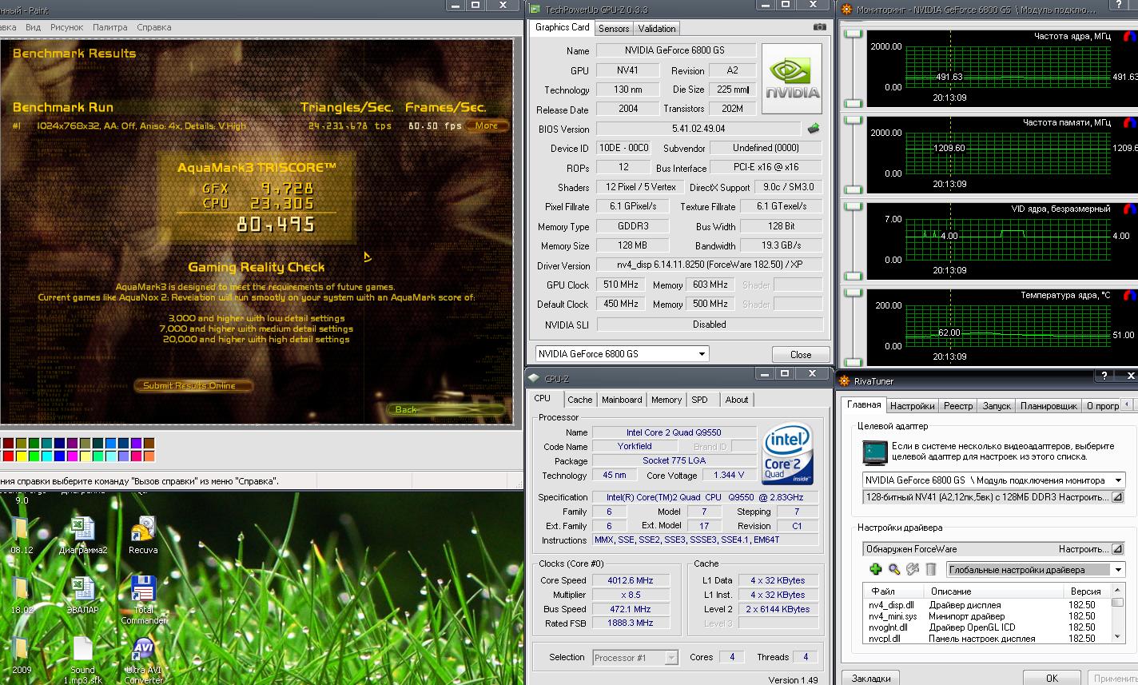Click the lower range slider handle of Температура ядра graph
Viewport: 1138px width, 685px height.
tap(853, 361)
